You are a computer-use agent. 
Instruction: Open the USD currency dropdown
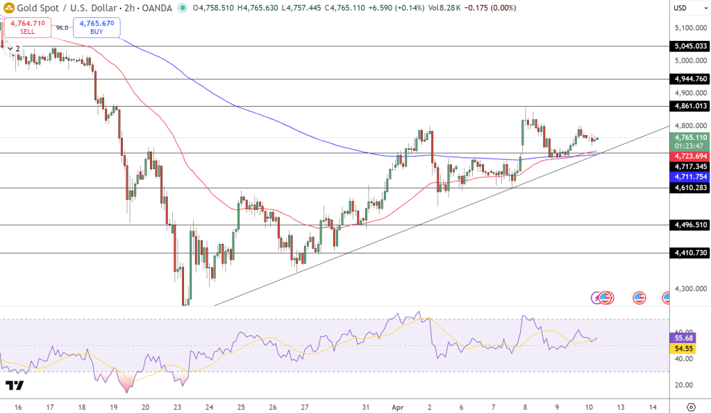point(689,9)
